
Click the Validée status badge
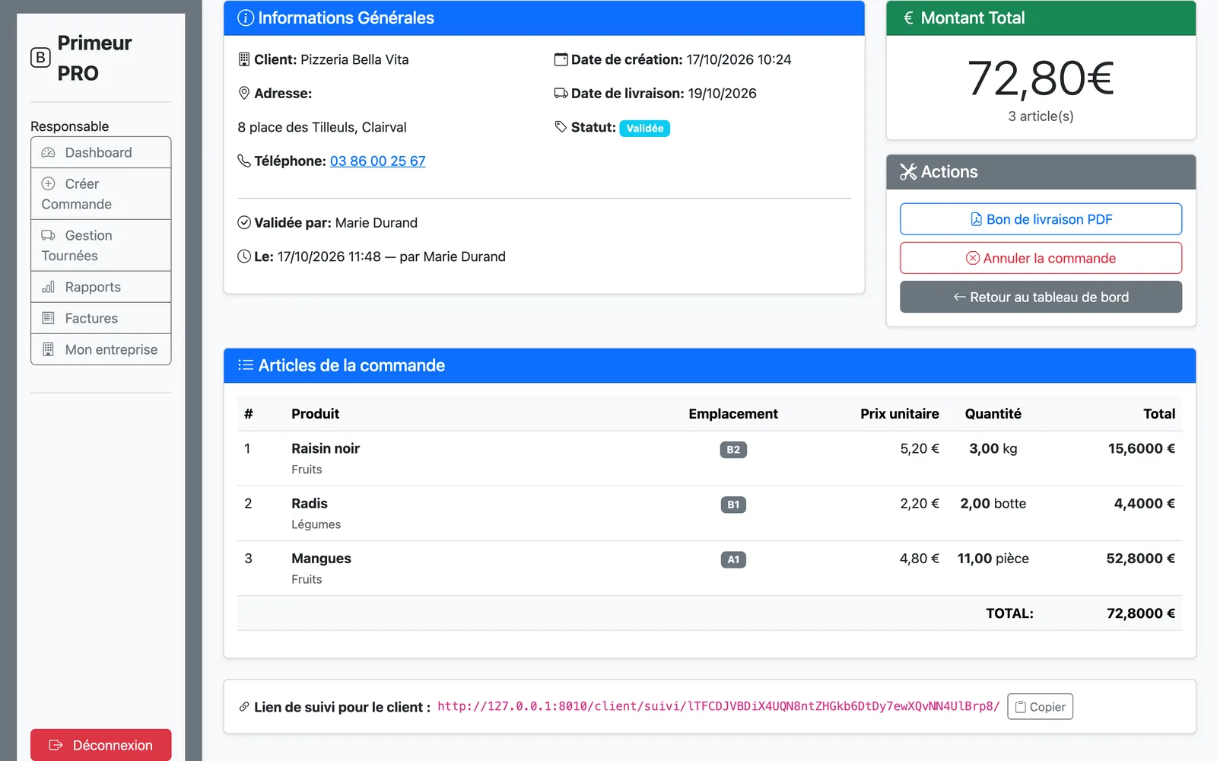644,128
